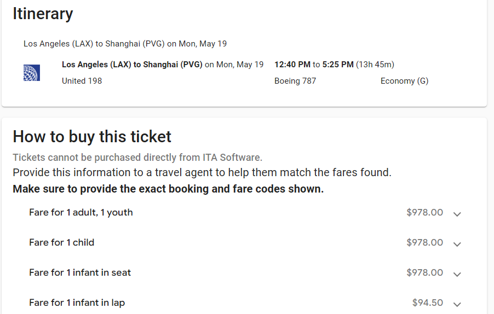Viewport: 494px width, 314px height.
Task: Click the $978.00 price for 1 child
Action: [424, 242]
